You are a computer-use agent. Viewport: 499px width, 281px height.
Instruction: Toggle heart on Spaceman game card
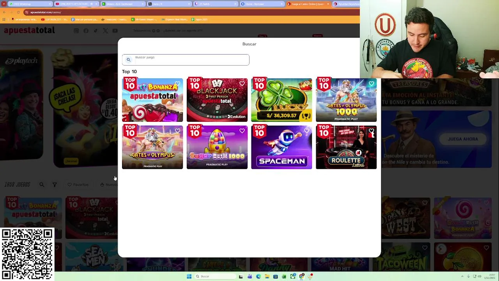click(x=307, y=131)
